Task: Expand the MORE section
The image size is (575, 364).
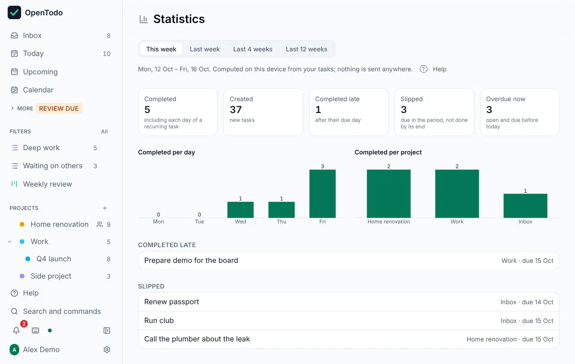Action: click(x=21, y=108)
